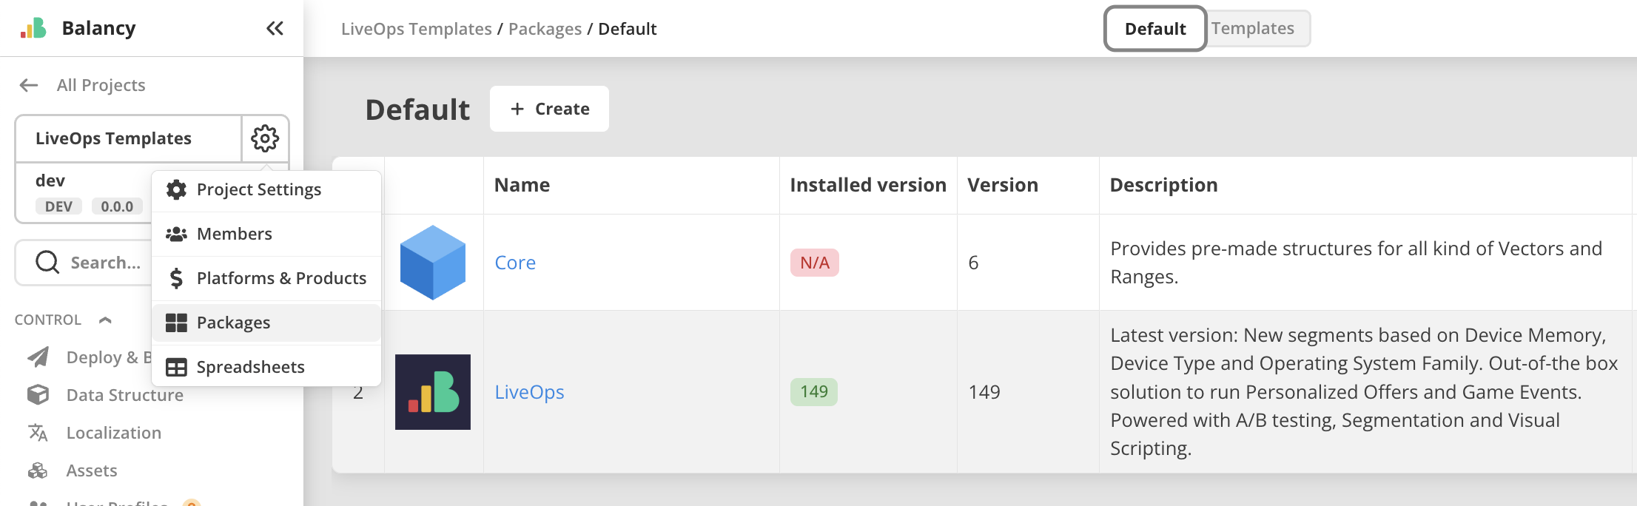Open the LiveOps package link
Screen dimensions: 1637x506
[x=529, y=393]
